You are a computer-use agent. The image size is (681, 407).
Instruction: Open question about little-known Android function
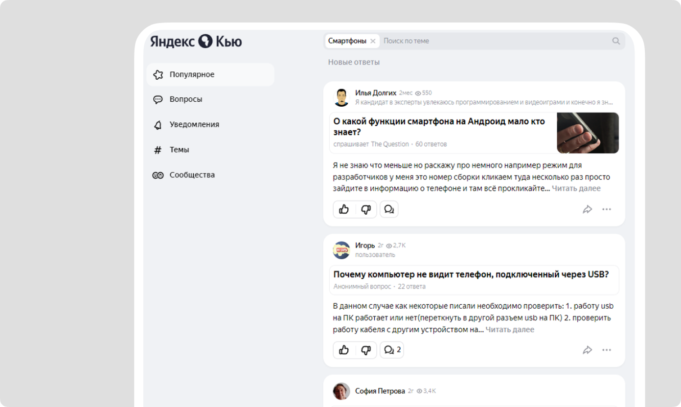coord(439,127)
